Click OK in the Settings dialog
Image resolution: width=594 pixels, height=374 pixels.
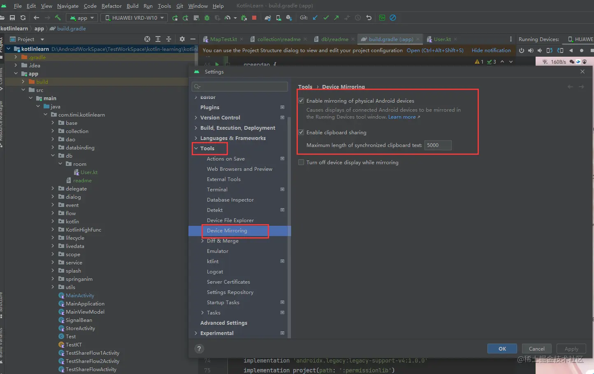502,349
